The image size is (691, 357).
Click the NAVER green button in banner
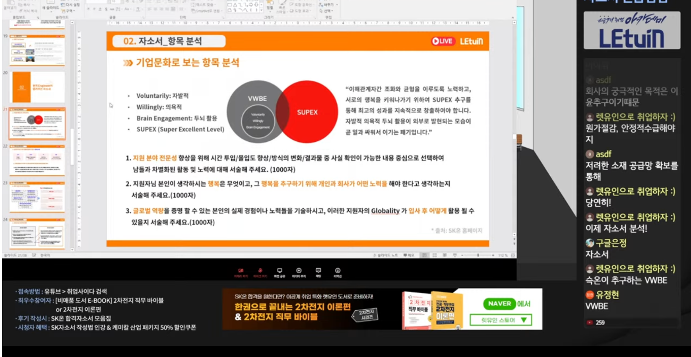pyautogui.click(x=500, y=304)
